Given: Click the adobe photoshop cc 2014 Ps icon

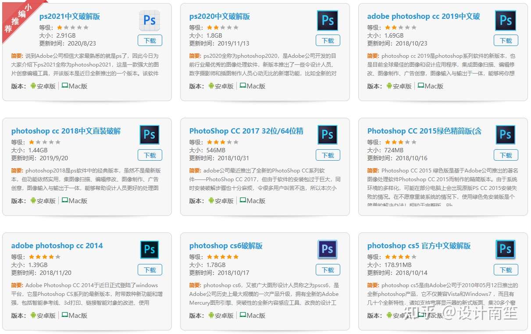Looking at the screenshot, I should (150, 250).
